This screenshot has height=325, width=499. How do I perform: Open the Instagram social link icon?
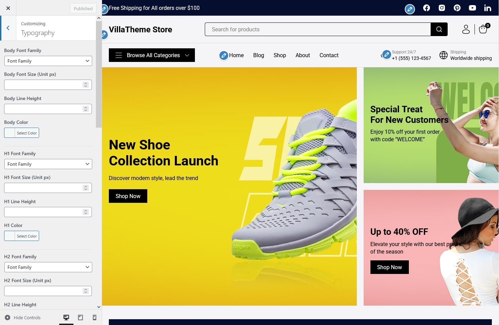click(x=442, y=8)
